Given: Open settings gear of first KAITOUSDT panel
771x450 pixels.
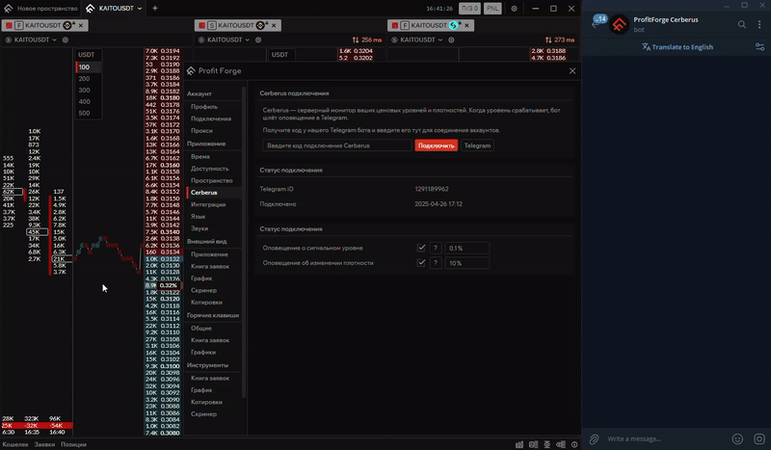Looking at the screenshot, I should (65, 40).
